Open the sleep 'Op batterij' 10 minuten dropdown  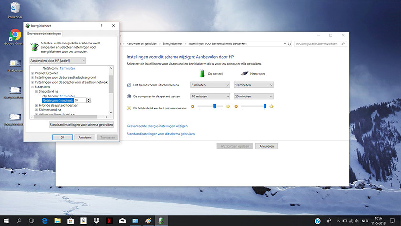tap(210, 96)
